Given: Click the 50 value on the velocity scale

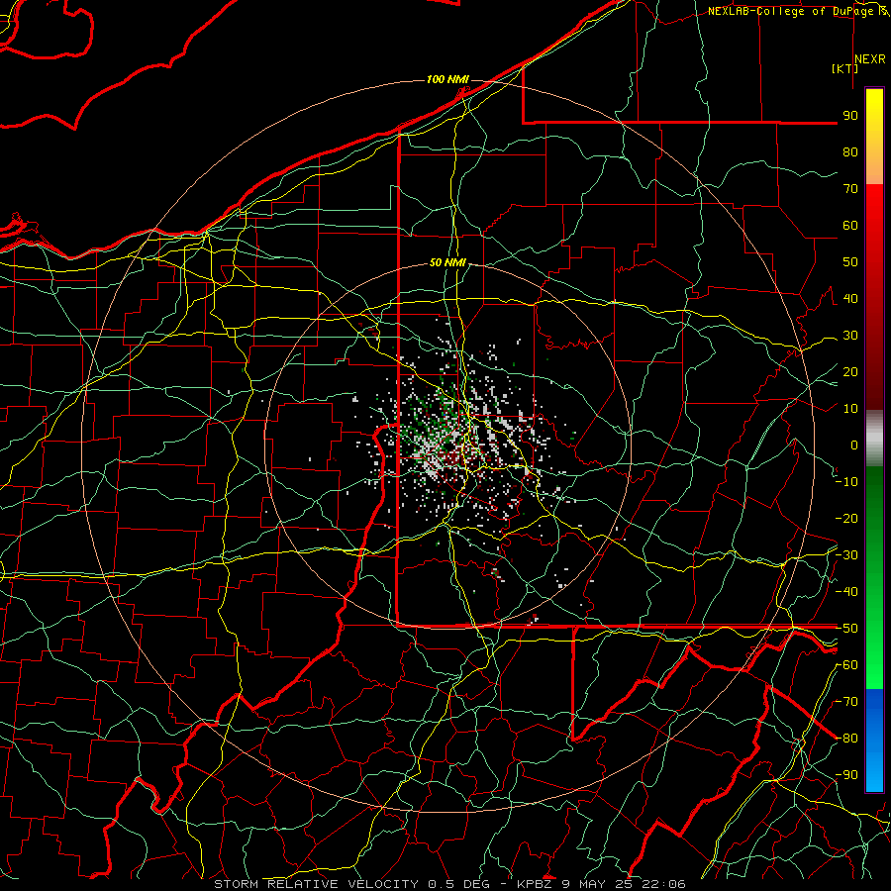Looking at the screenshot, I should (850, 262).
